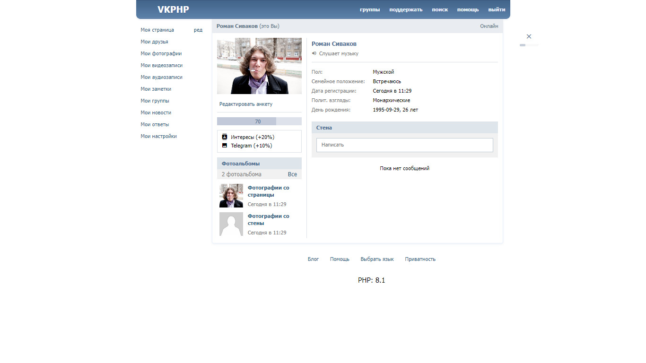646x363 pixels.
Task: Open the profile avatar photo
Action: [259, 66]
